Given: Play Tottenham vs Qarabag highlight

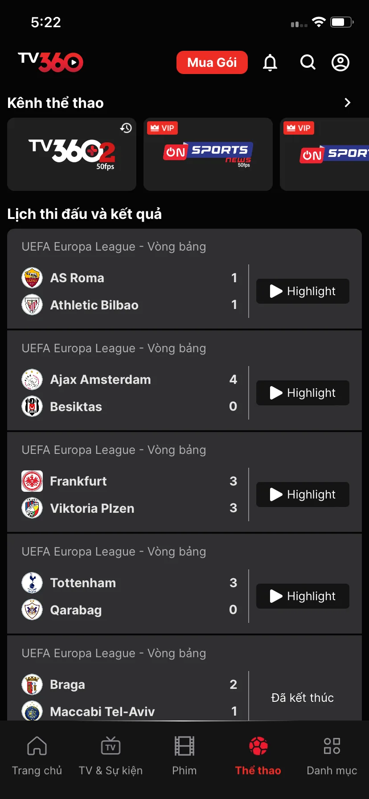Looking at the screenshot, I should tap(303, 596).
